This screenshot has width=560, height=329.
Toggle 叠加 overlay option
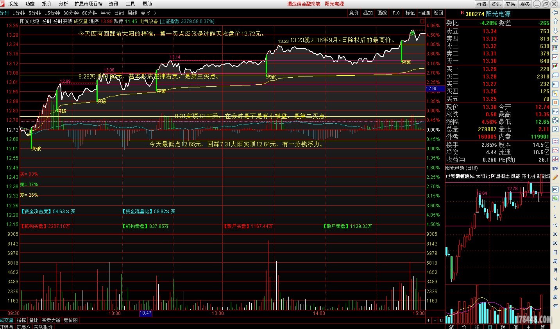point(368,13)
